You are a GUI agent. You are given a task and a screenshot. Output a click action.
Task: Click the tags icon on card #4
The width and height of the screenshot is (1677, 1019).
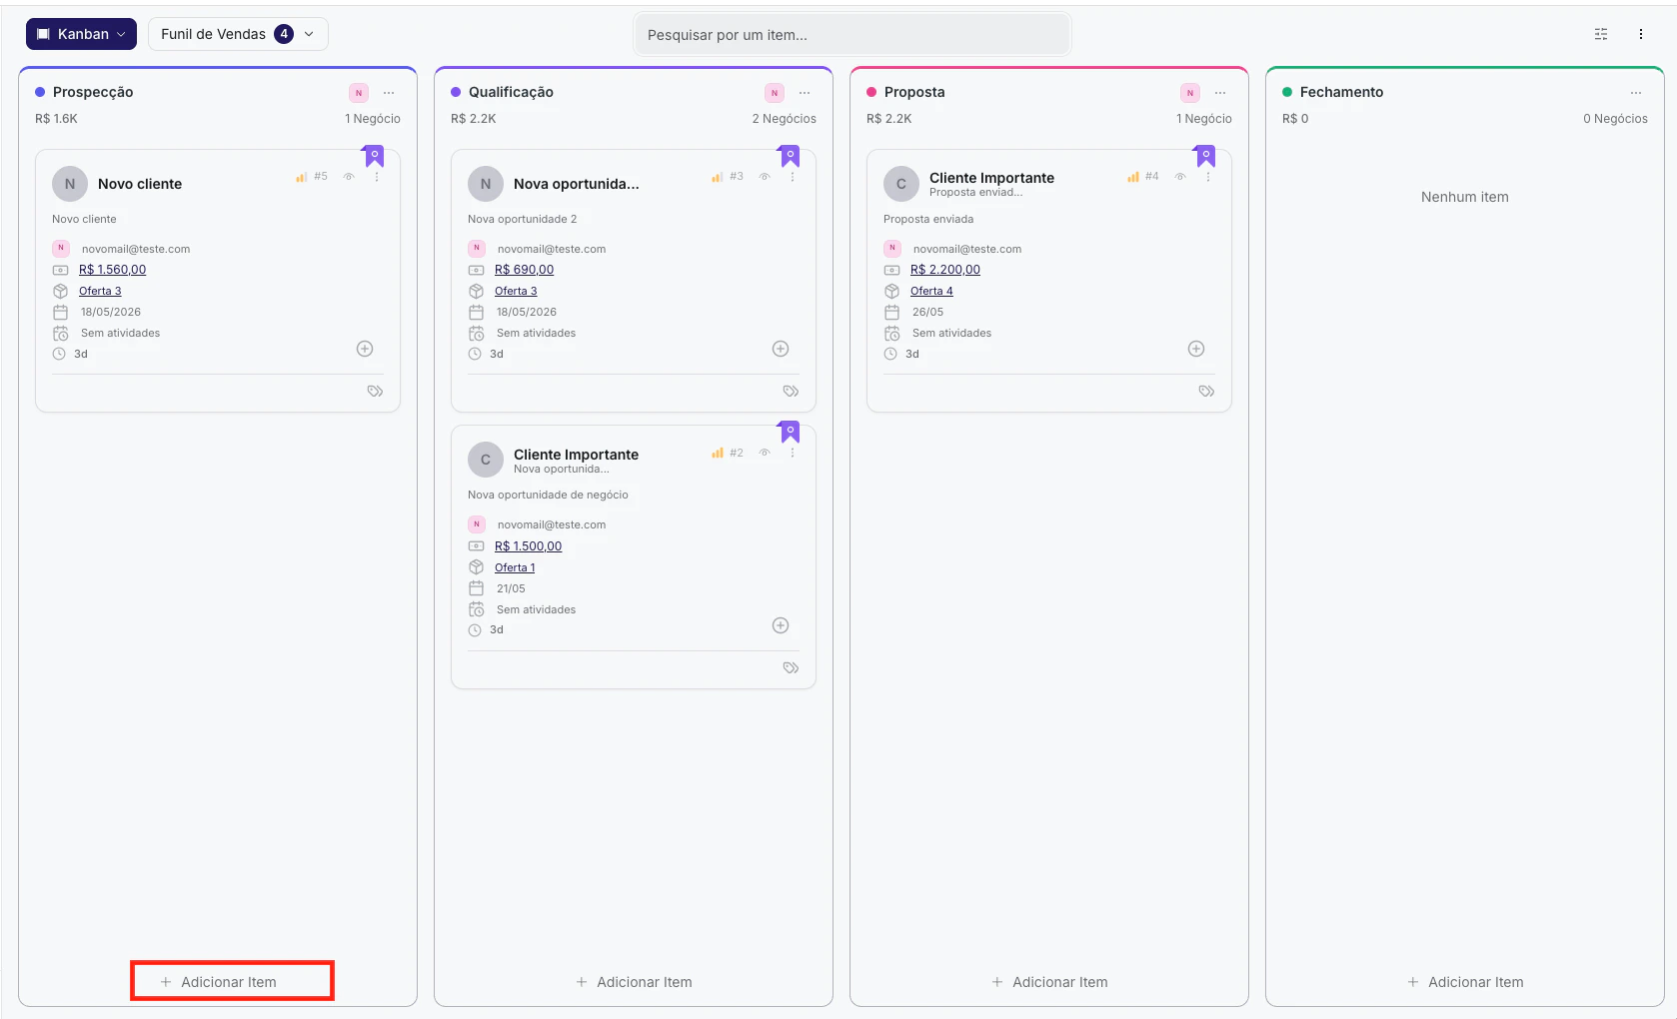tap(1206, 392)
